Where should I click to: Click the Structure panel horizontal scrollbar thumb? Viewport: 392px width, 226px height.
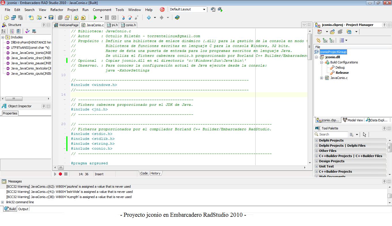click(x=14, y=99)
